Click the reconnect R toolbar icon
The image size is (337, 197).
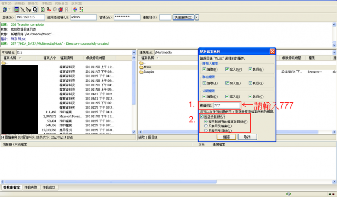(x=67, y=9)
